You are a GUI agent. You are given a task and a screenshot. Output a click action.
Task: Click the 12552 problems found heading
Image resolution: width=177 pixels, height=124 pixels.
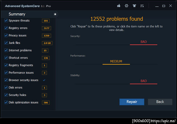[117, 19]
